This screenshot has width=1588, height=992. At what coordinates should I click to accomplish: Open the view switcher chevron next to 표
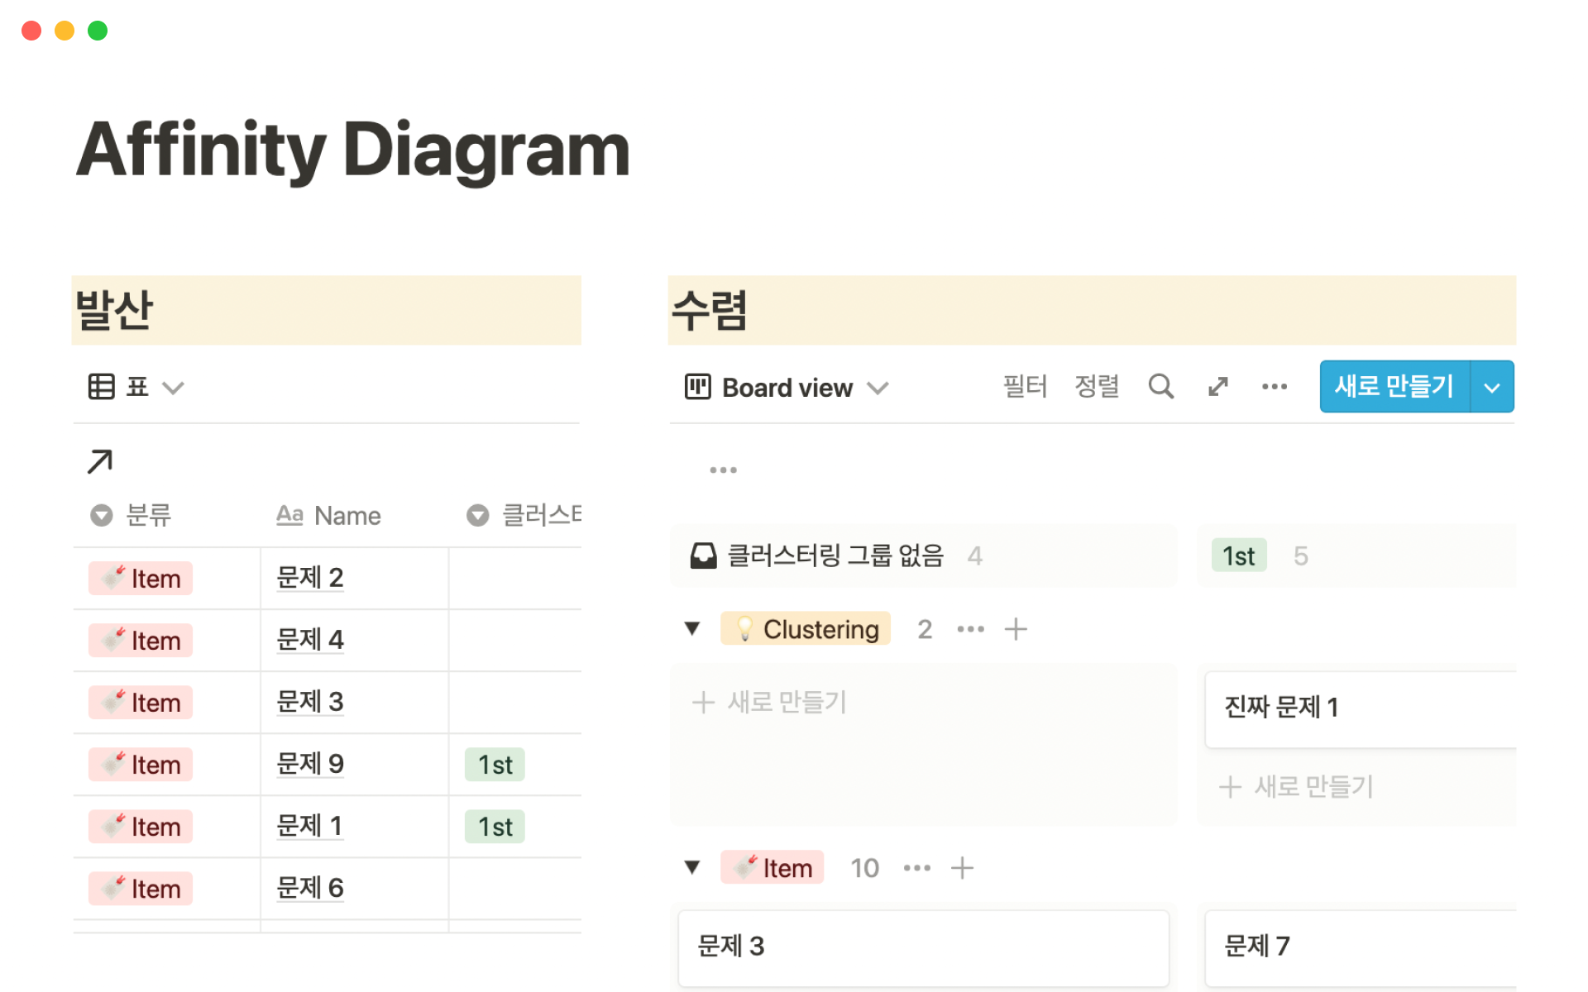pos(173,386)
